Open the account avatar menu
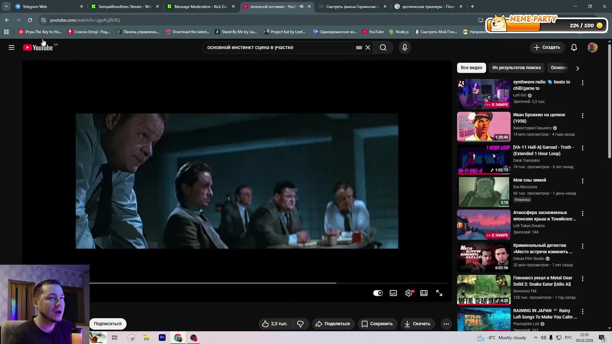The image size is (612, 344). point(592,47)
